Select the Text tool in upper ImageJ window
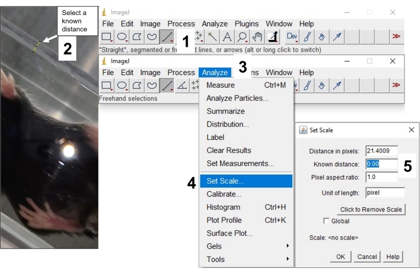Image resolution: width=420 pixels, height=274 pixels. point(227,37)
